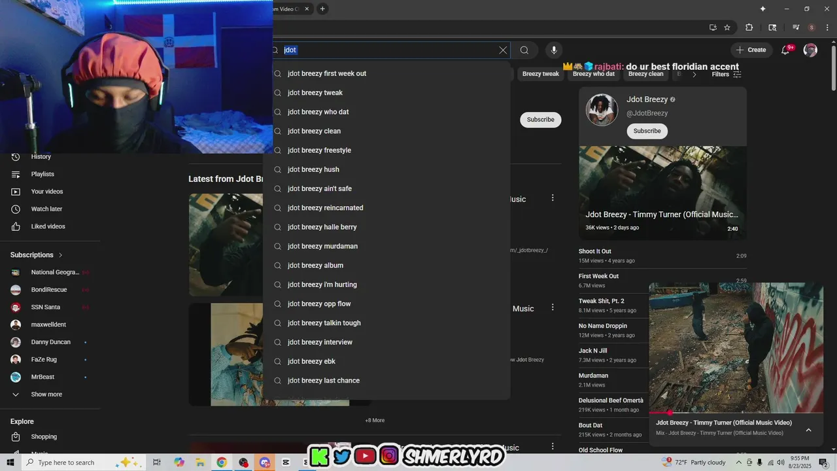Open the 'Jack N Jill' track

click(x=593, y=351)
